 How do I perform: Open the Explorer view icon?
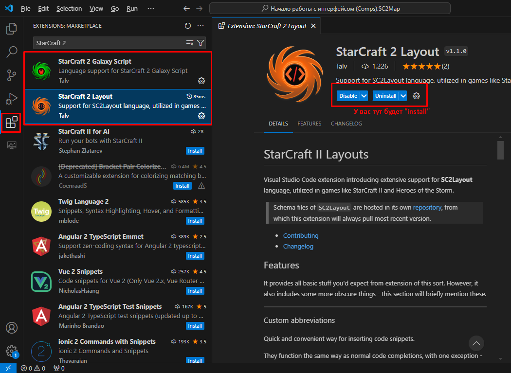pos(11,29)
